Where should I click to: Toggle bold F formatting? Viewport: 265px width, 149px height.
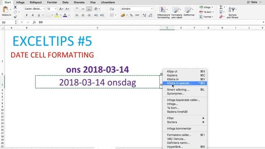[x=27, y=15]
